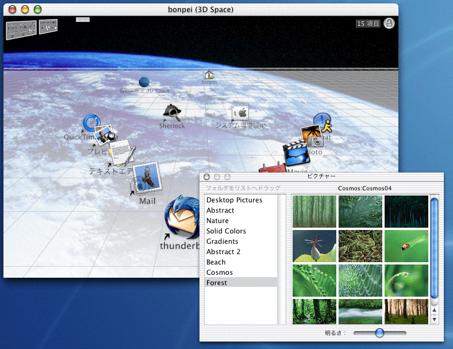This screenshot has height=349, width=453.
Task: Open the Preview app icon (プレビュー)
Action: [105, 135]
